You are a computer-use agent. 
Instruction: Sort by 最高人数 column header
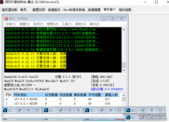tap(112, 95)
